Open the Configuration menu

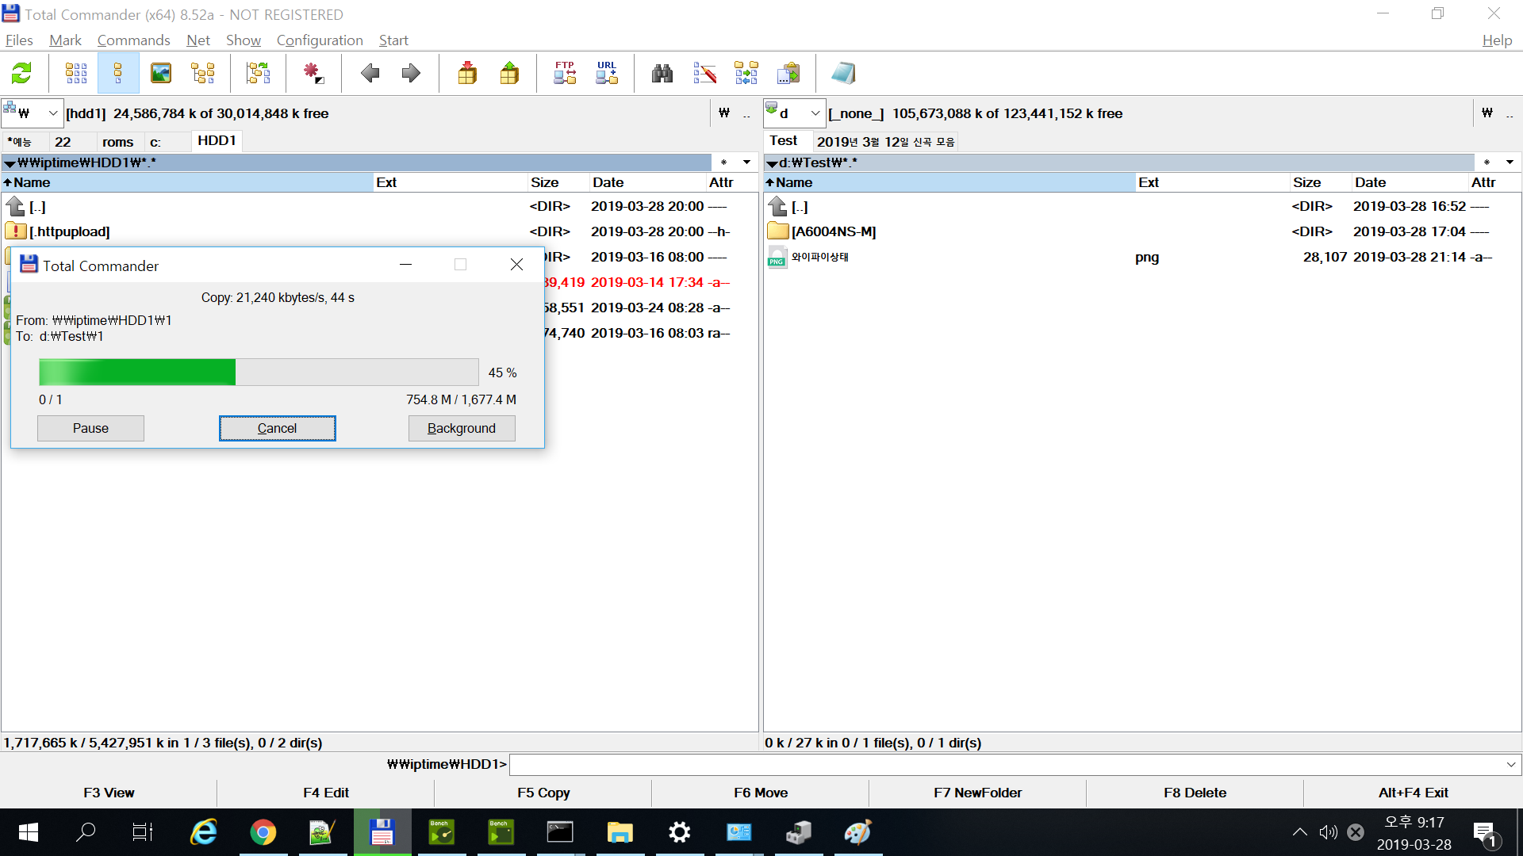point(320,40)
